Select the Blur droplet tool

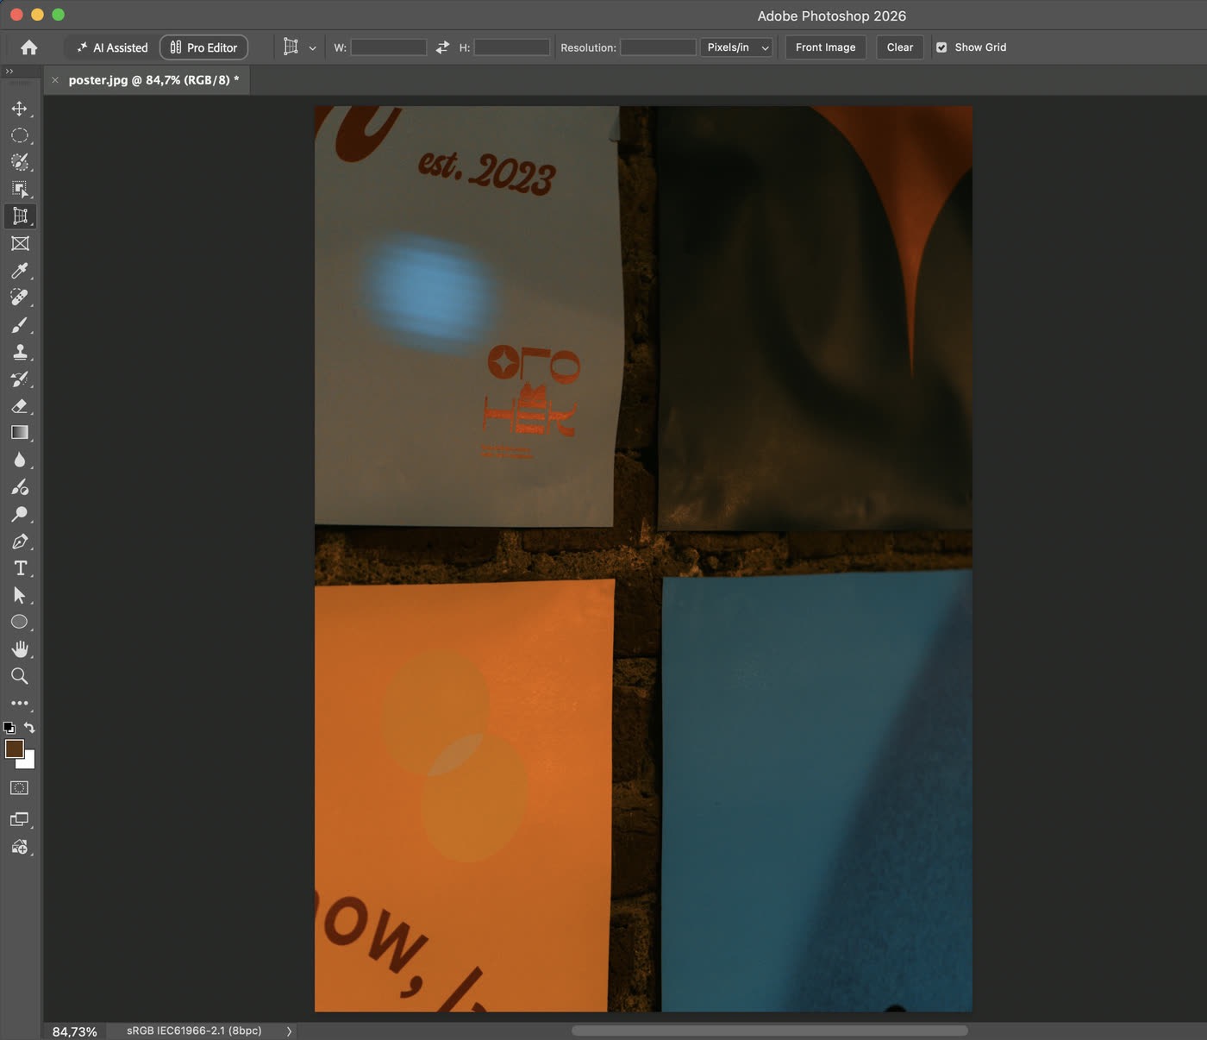19,460
